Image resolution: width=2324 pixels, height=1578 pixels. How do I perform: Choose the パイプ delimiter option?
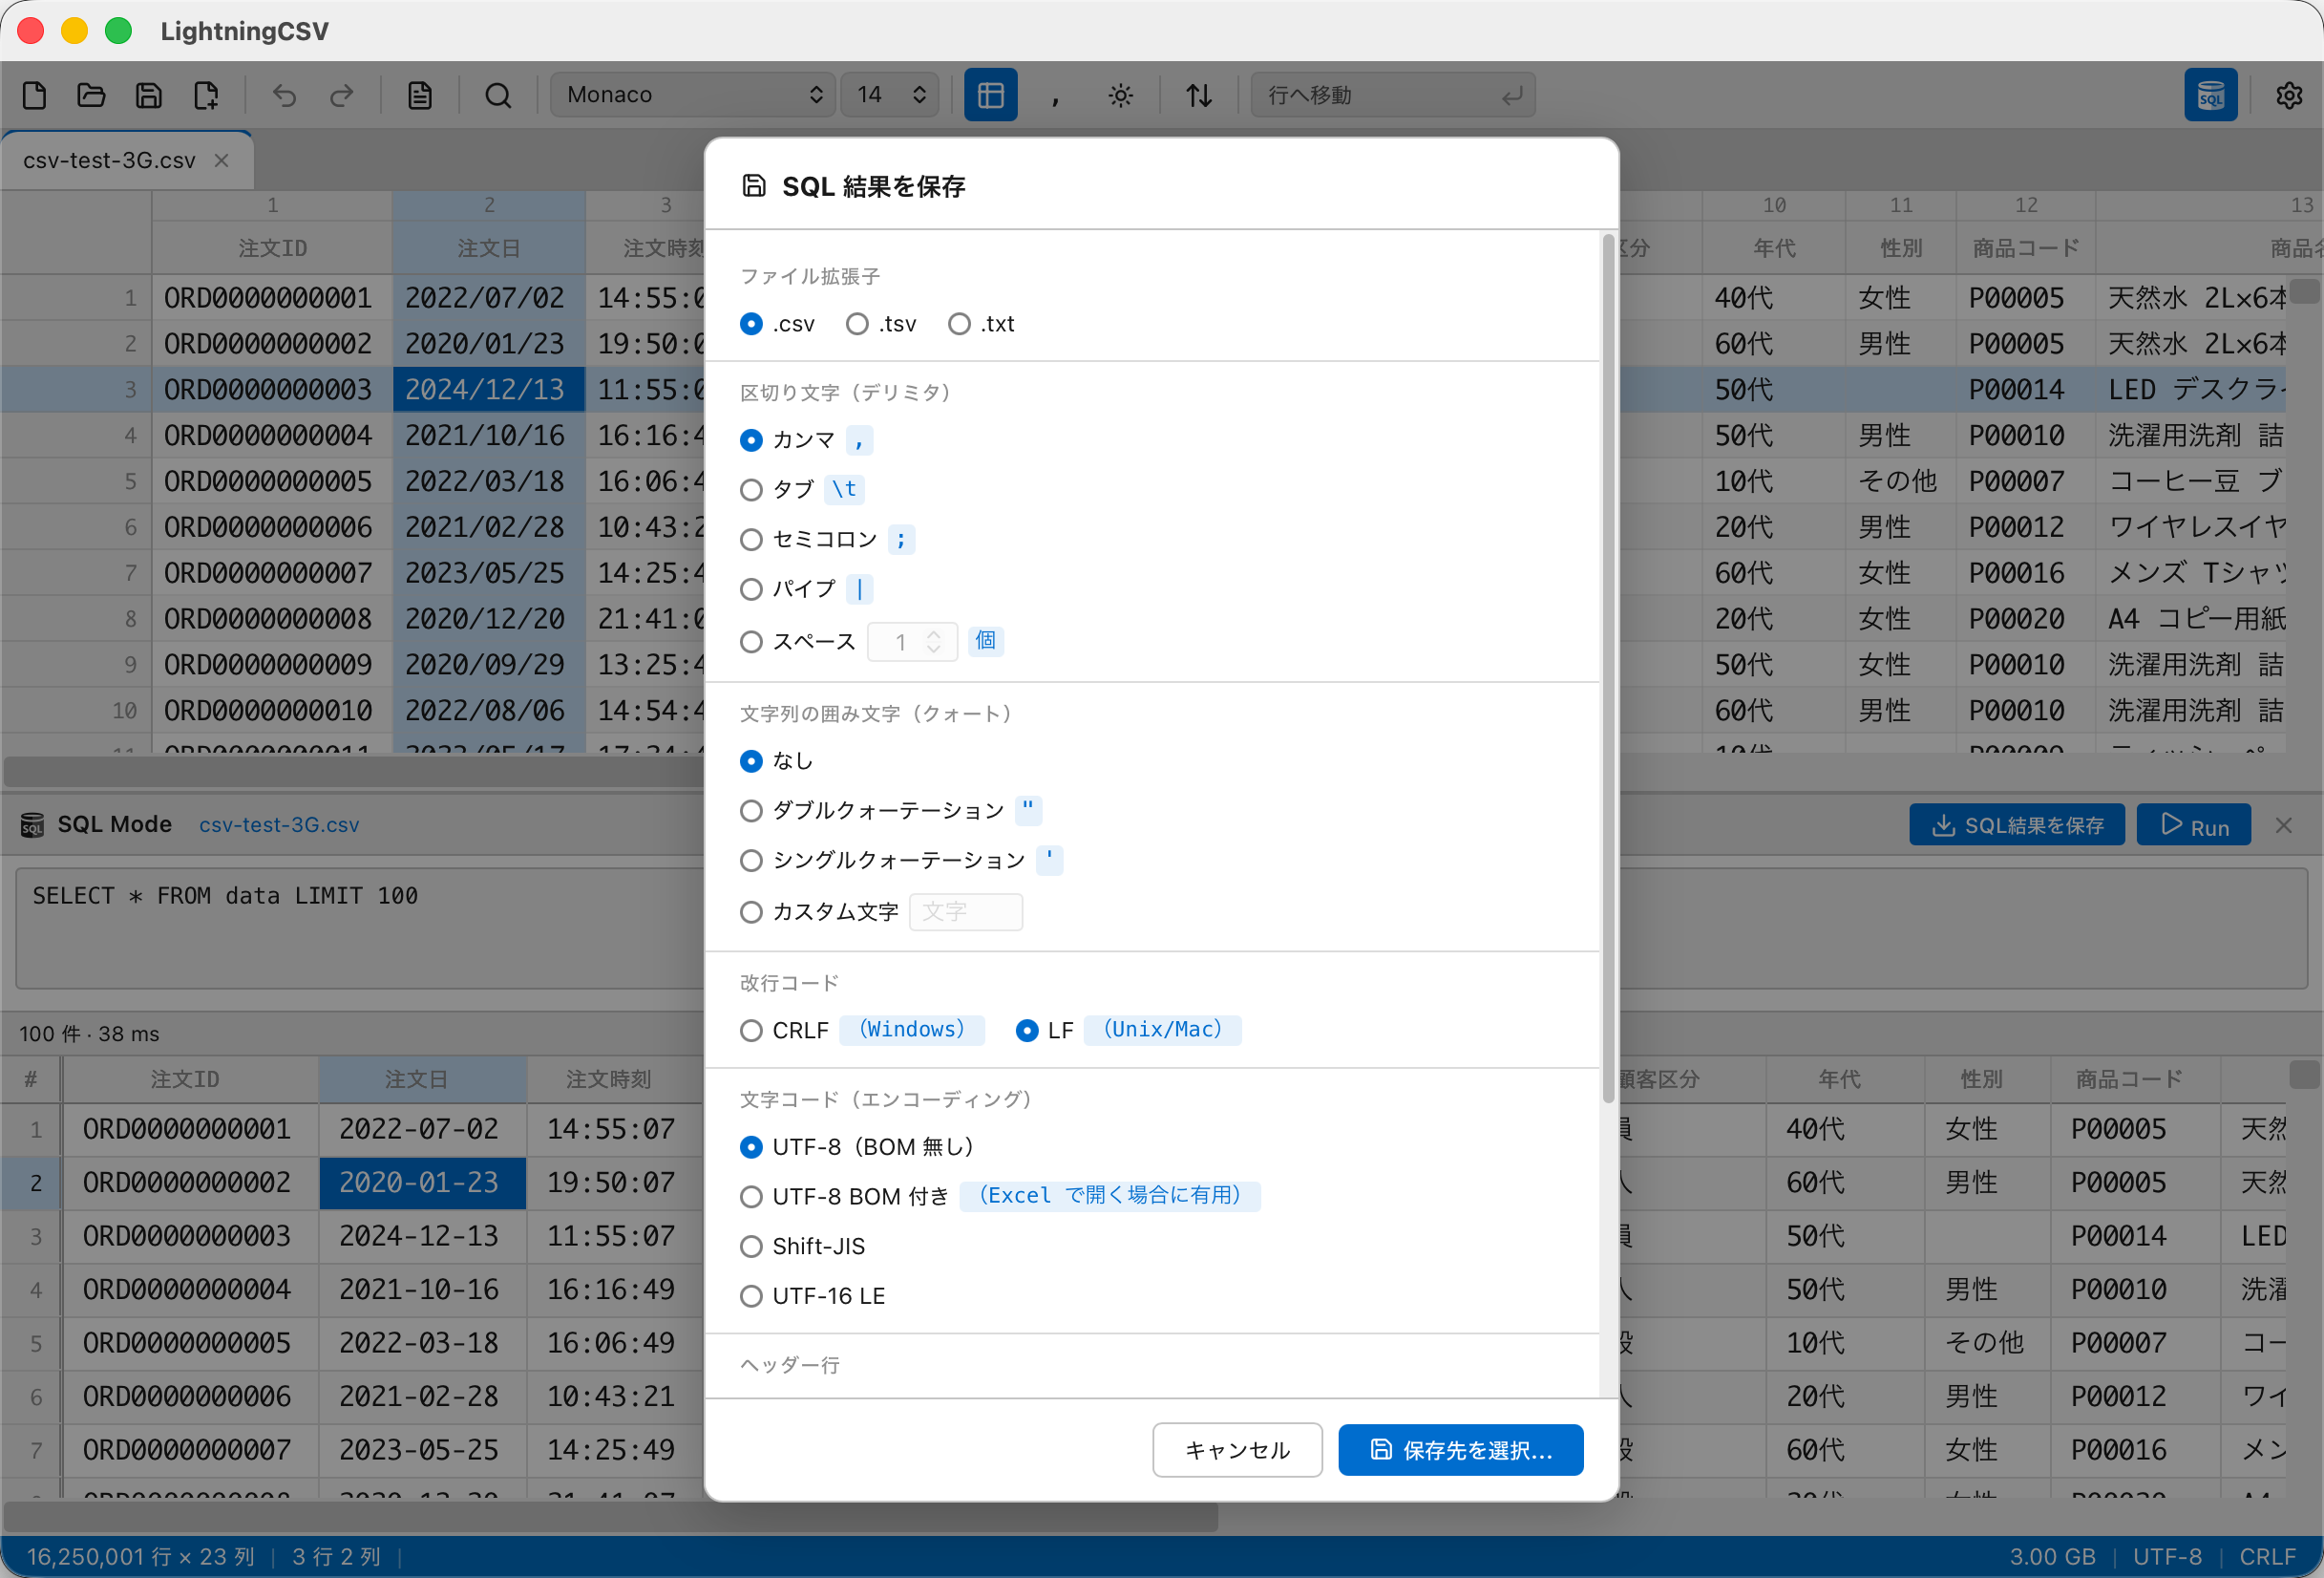point(806,588)
